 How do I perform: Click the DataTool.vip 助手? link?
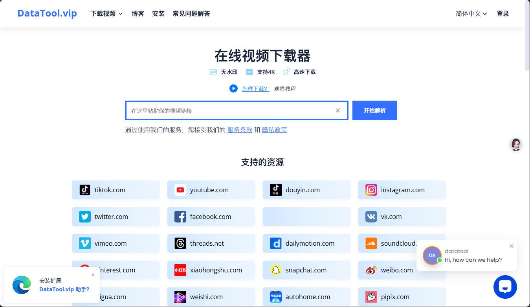(64, 289)
